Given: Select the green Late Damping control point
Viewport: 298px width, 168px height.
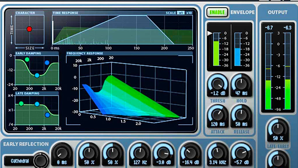Looking at the screenshot, I should tap(21, 103).
